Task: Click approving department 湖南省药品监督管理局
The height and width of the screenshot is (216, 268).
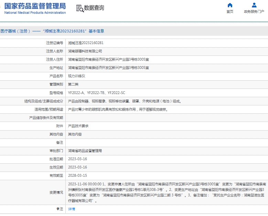Action: click(x=85, y=151)
